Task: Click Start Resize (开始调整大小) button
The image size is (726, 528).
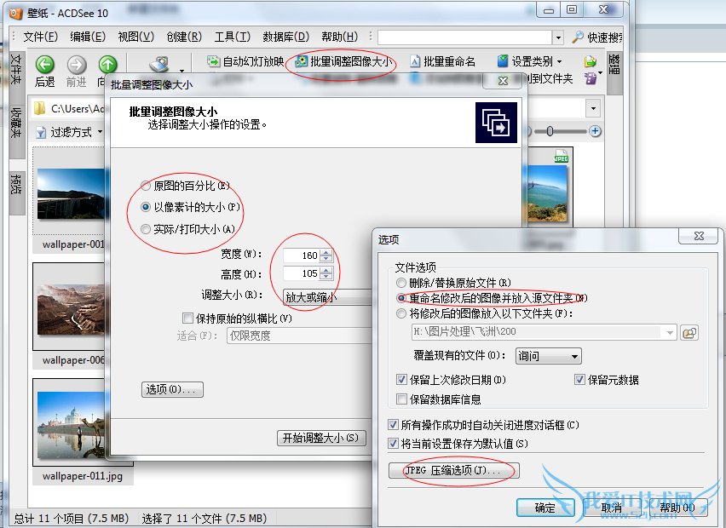Action: pyautogui.click(x=321, y=438)
